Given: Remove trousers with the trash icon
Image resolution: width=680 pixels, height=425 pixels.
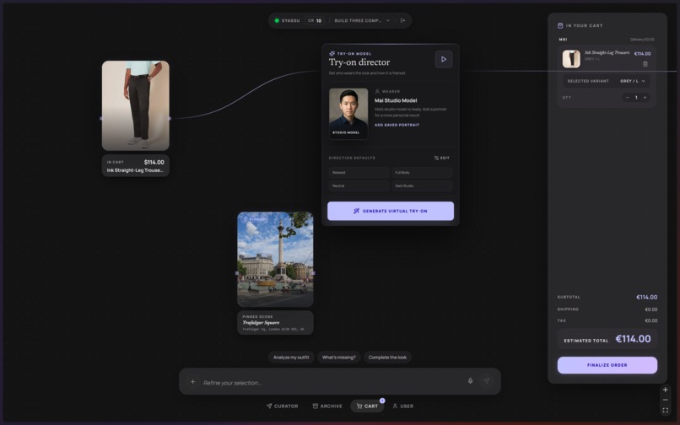Looking at the screenshot, I should click(645, 64).
